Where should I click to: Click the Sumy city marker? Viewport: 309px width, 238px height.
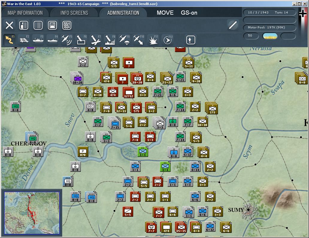[x=249, y=210]
